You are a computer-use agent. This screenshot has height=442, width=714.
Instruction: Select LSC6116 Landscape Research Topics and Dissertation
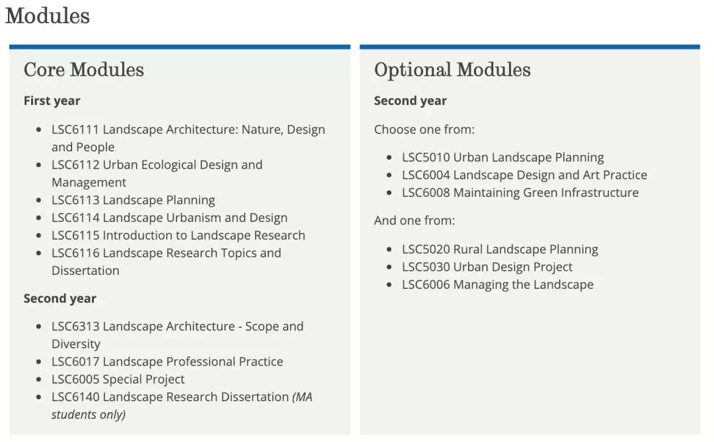166,254
